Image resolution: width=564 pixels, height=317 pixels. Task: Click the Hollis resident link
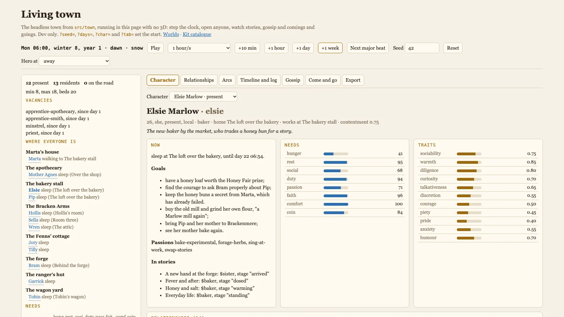click(x=35, y=213)
